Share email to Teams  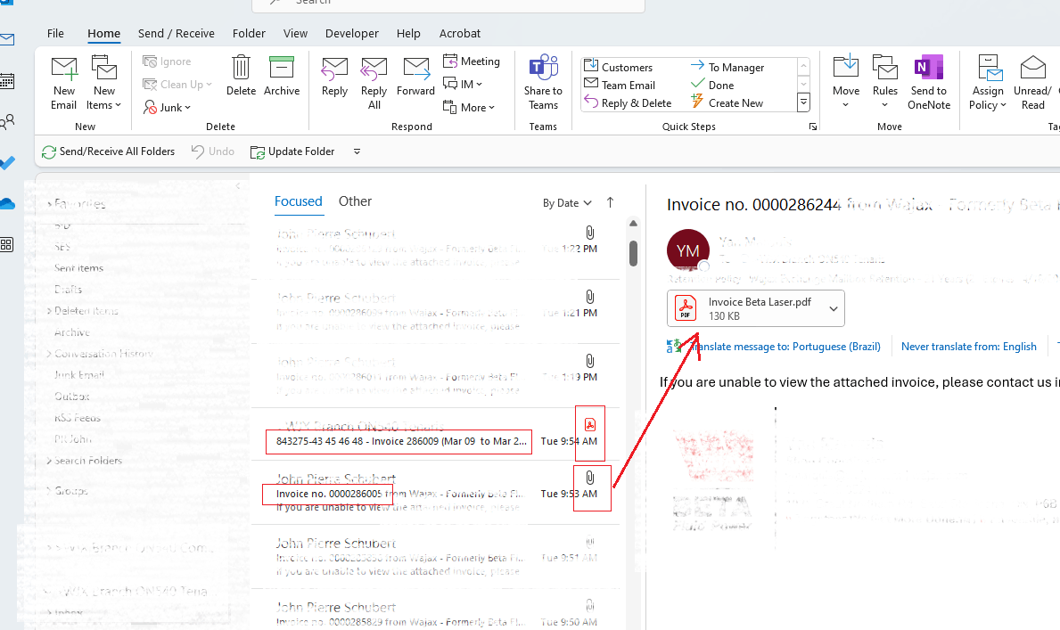coord(543,83)
